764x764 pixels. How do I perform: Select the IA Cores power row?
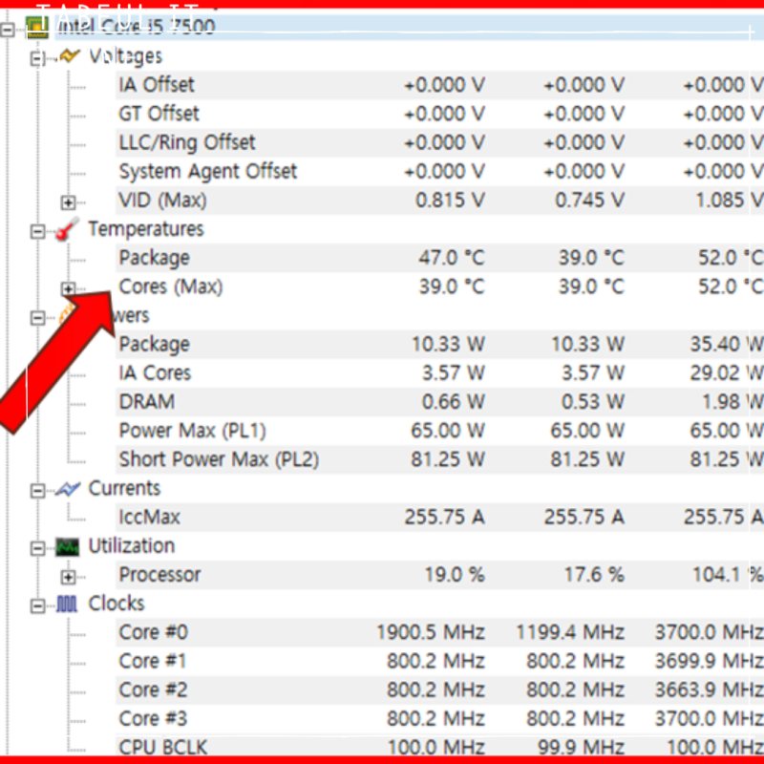tap(438, 372)
